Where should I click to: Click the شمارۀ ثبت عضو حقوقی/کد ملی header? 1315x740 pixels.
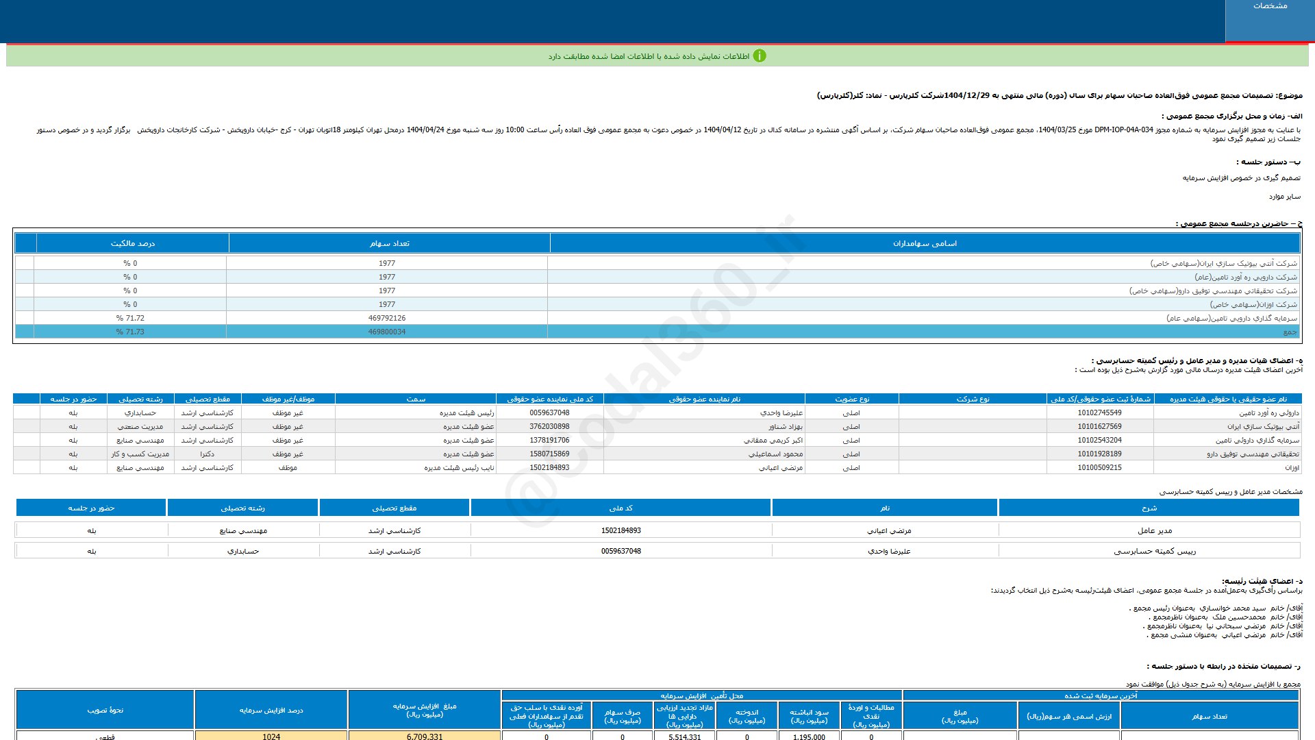1101,399
